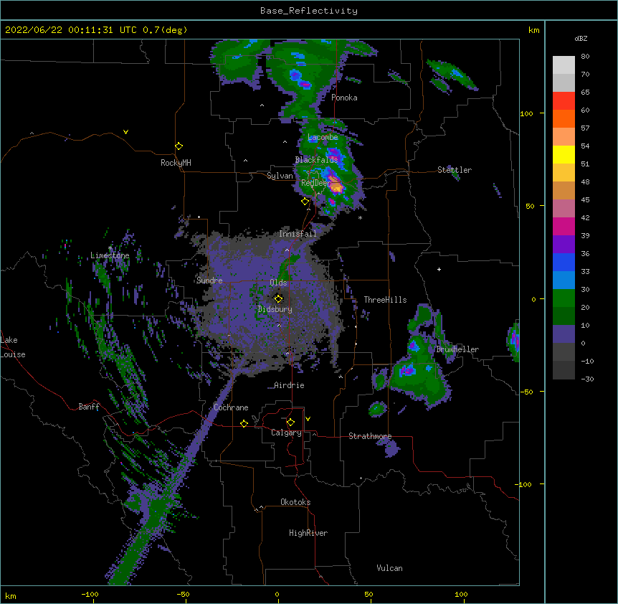
Task: Click the Base_Reflectivity title text
Action: point(309,11)
